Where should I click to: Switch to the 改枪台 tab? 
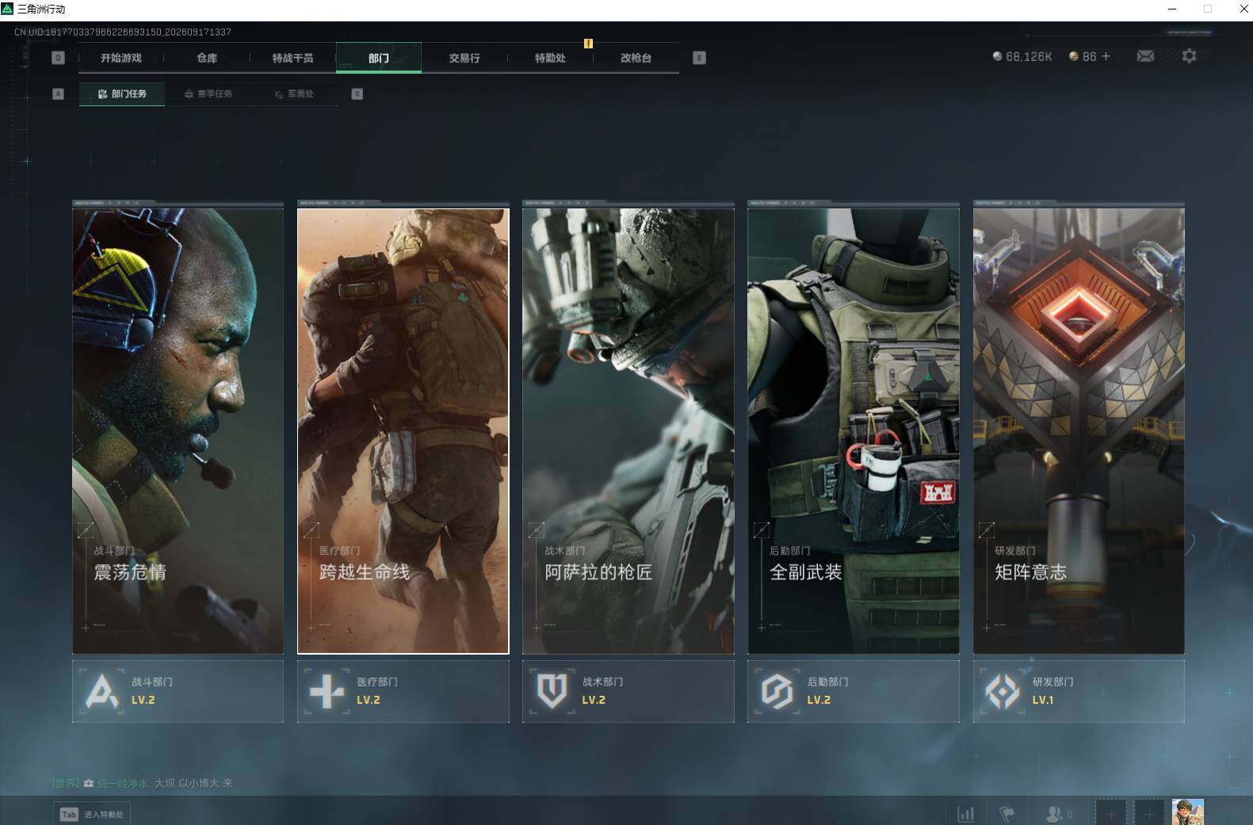click(x=636, y=58)
